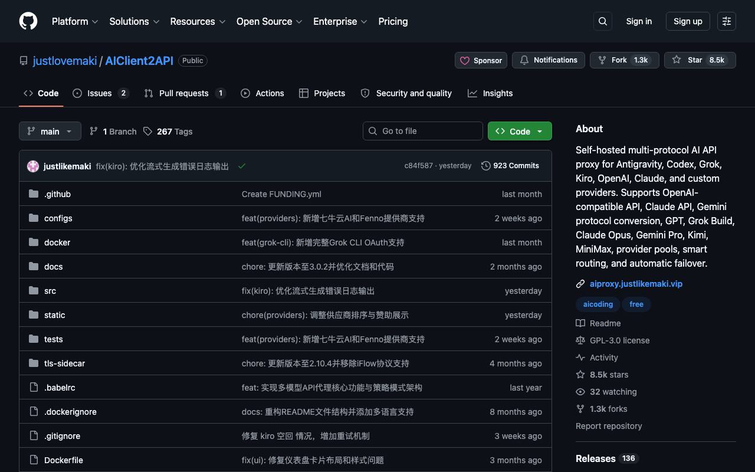This screenshot has height=472, width=755.
Task: Click the src folder icon
Action: (x=34, y=291)
